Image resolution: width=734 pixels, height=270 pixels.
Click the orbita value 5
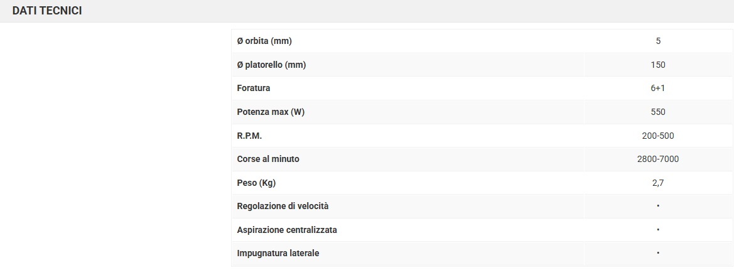[658, 41]
